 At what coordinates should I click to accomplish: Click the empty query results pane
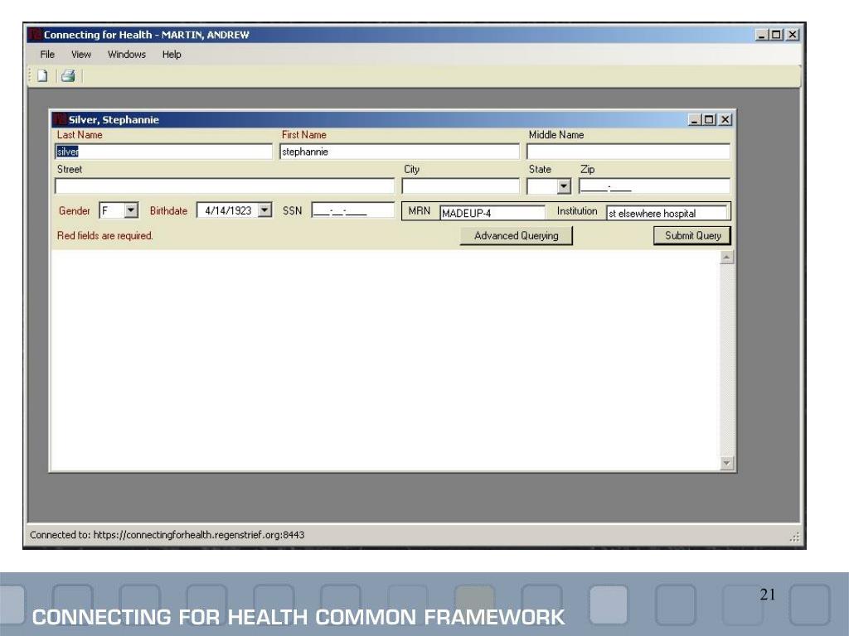385,360
